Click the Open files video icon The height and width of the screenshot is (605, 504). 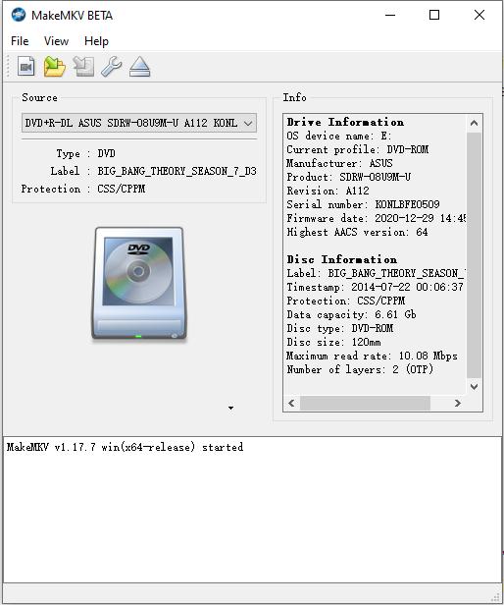pyautogui.click(x=25, y=67)
